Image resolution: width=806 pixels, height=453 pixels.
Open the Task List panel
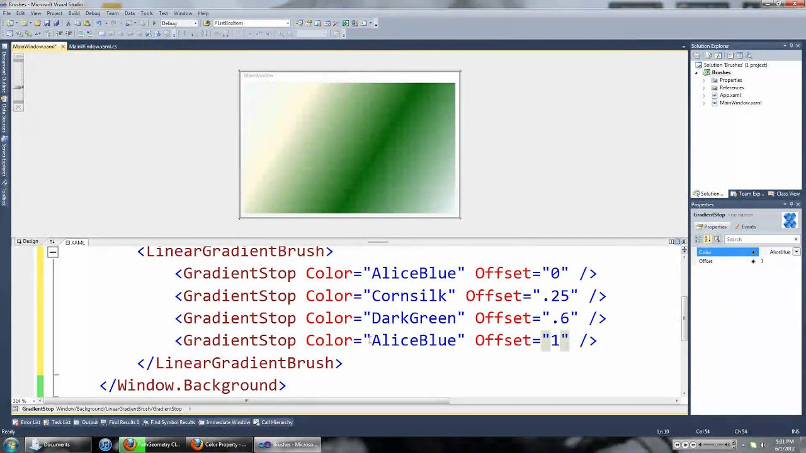(x=57, y=422)
